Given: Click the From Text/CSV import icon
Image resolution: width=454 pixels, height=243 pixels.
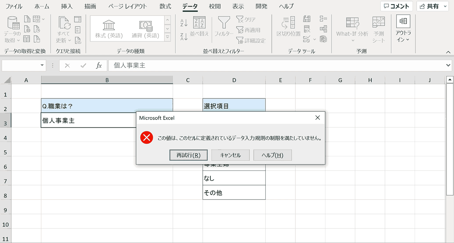Looking at the screenshot, I should [x=27, y=19].
